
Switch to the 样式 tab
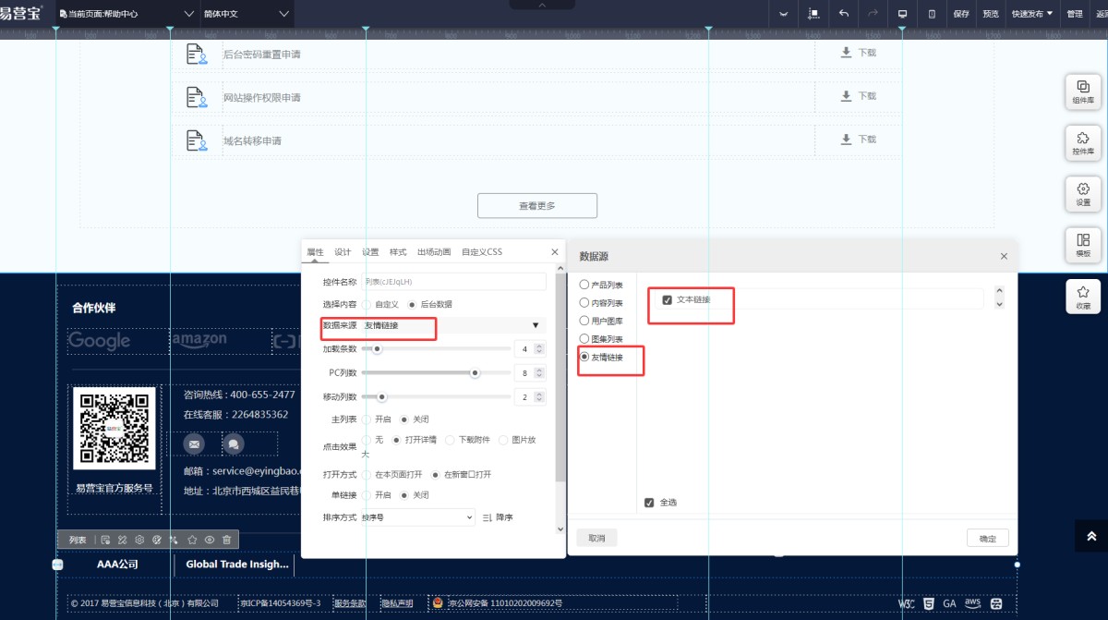tap(398, 252)
